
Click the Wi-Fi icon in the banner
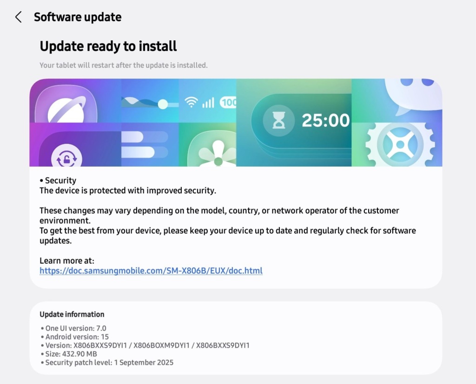tap(191, 102)
